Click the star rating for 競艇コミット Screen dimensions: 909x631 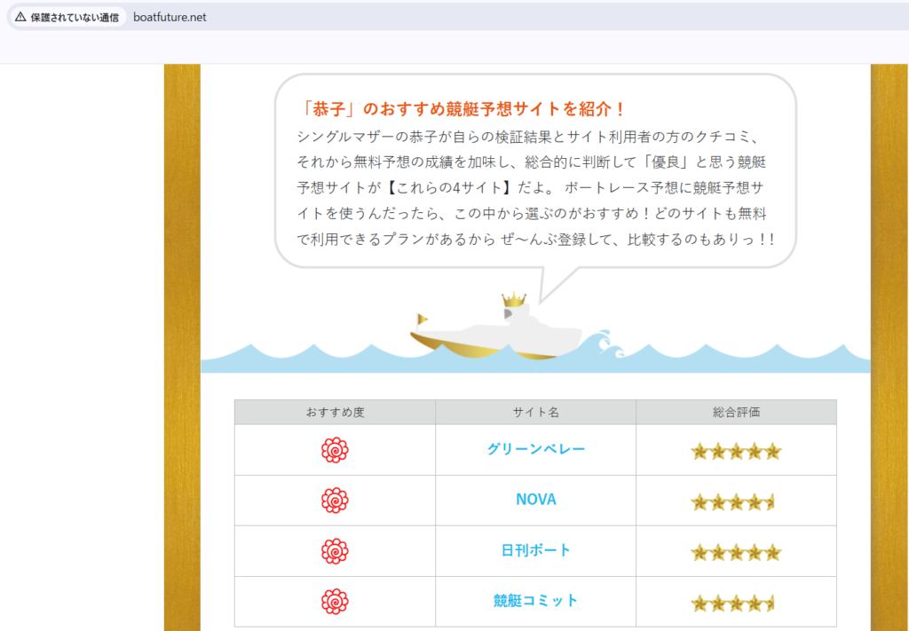coord(732,603)
